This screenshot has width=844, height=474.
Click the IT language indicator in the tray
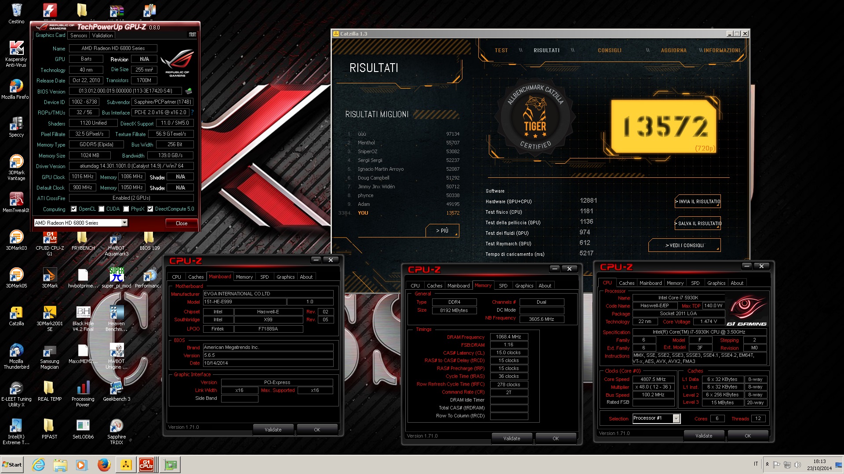click(756, 464)
